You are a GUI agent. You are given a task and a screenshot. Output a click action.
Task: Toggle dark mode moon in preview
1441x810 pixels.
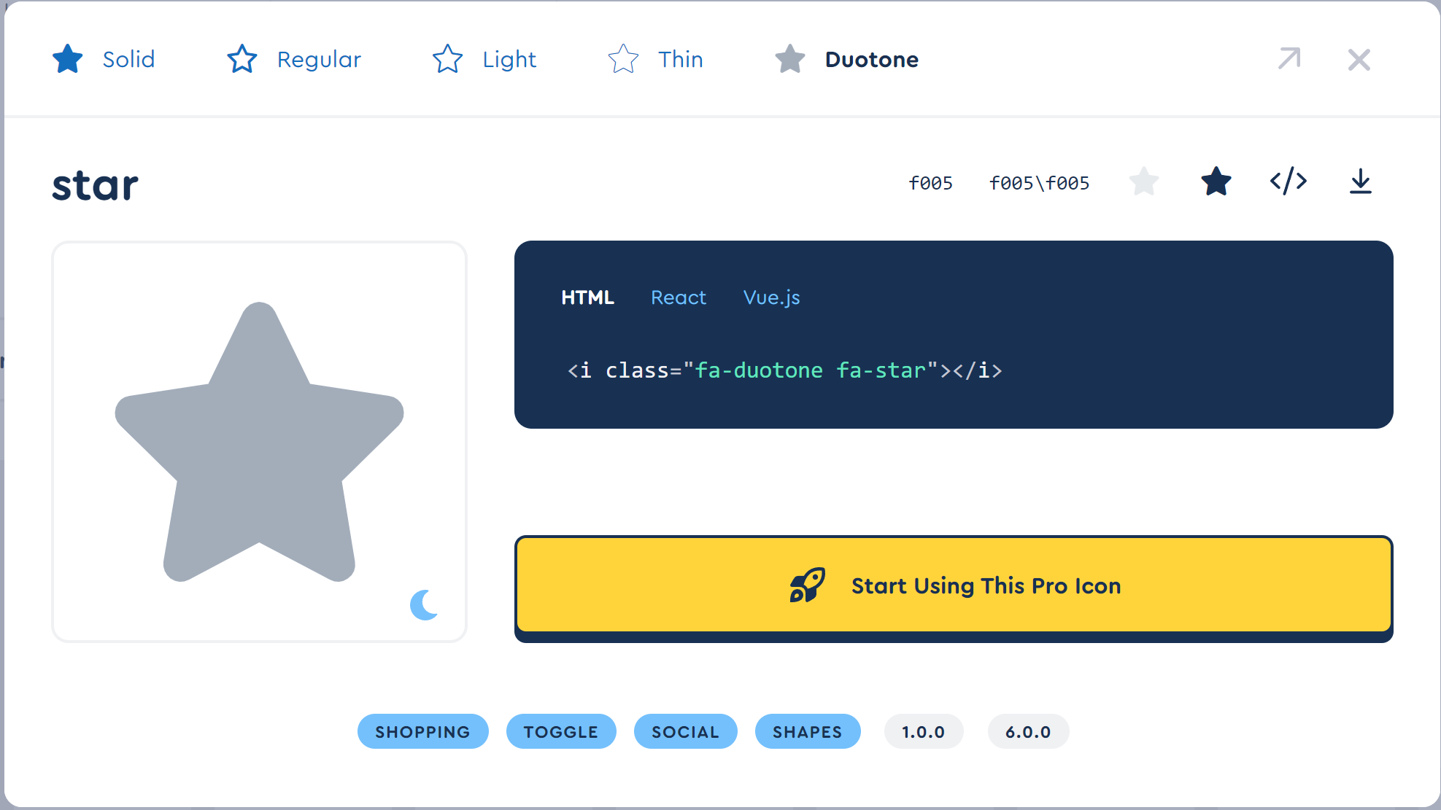425,604
